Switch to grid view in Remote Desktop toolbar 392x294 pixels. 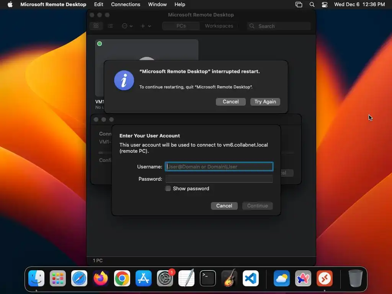[x=96, y=26]
